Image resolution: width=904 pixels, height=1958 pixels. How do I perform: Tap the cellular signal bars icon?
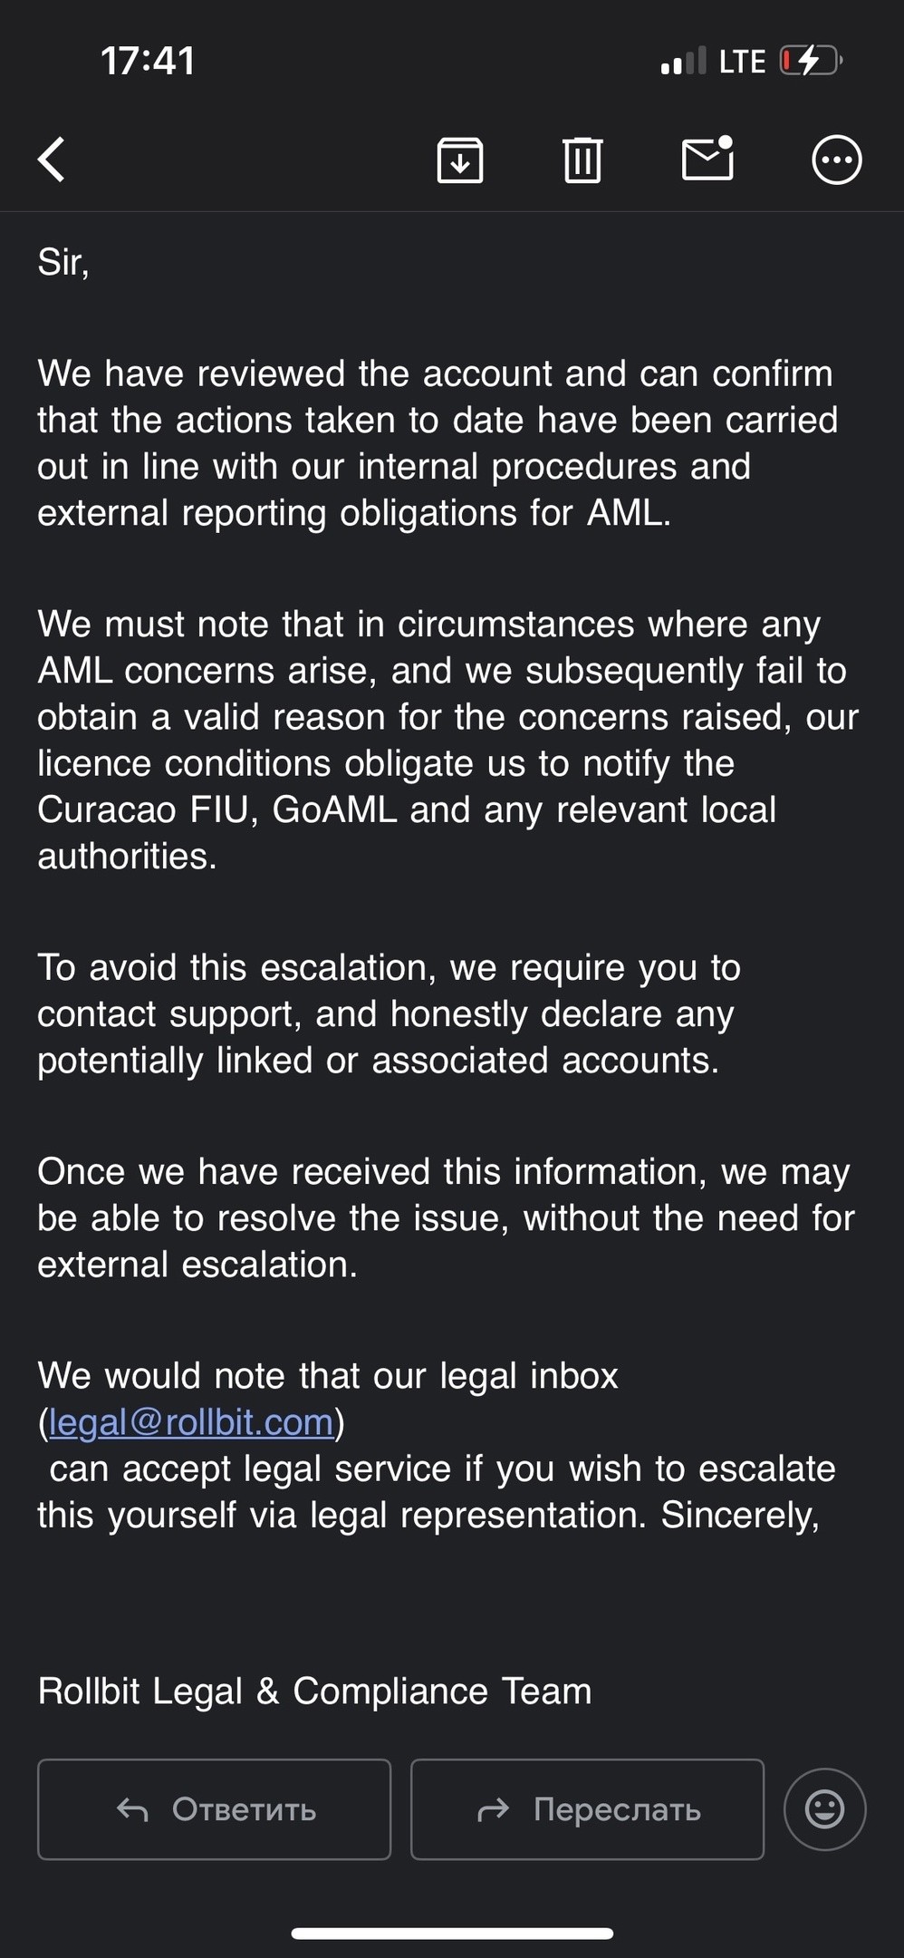pos(683,61)
